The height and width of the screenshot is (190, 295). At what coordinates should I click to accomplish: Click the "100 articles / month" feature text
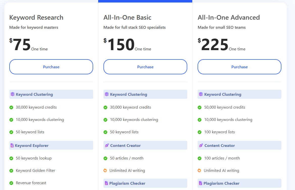(x=222, y=158)
